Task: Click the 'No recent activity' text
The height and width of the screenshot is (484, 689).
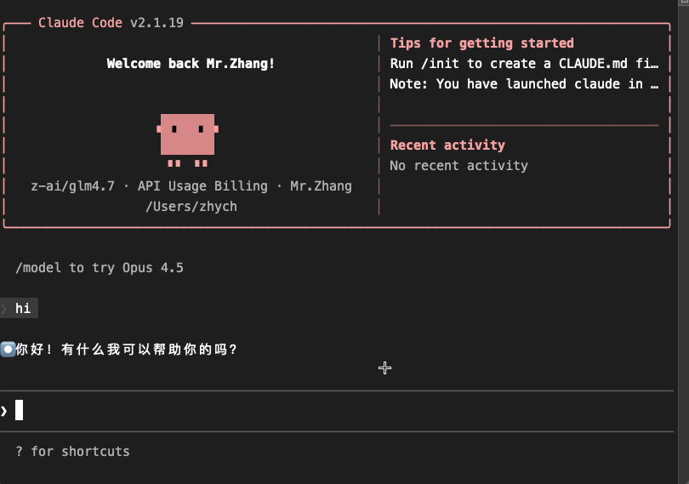Action: click(x=458, y=166)
